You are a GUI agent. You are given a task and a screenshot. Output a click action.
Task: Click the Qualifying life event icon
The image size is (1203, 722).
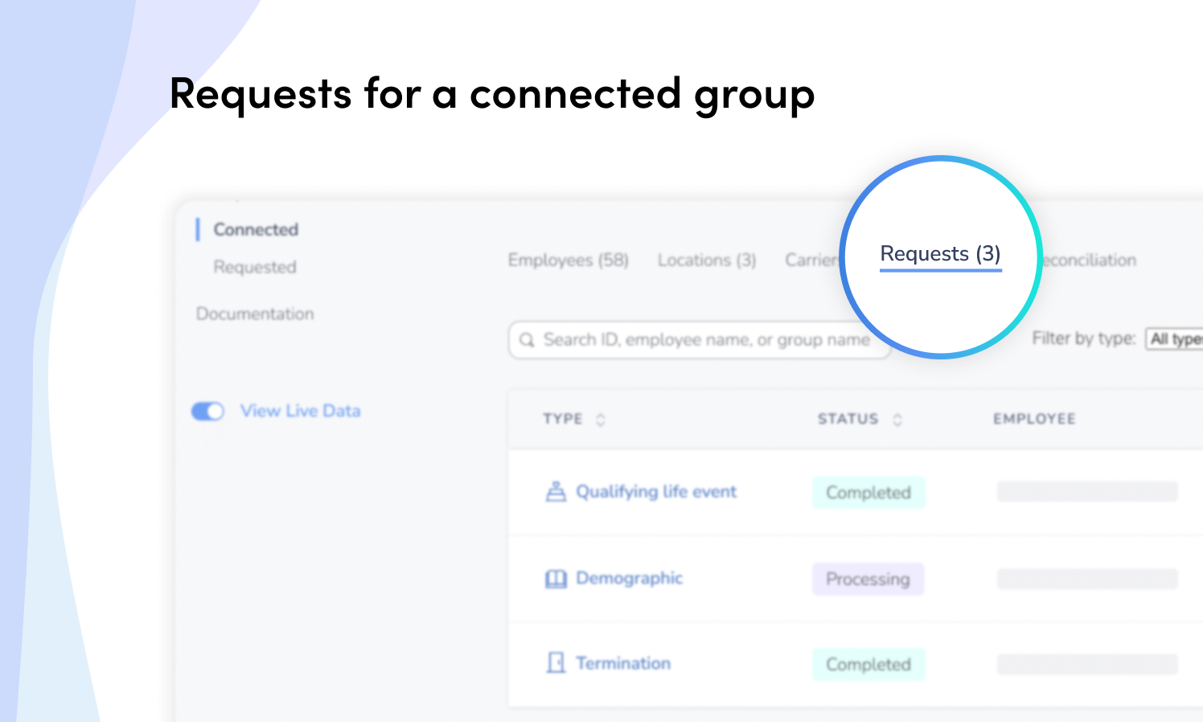(556, 491)
